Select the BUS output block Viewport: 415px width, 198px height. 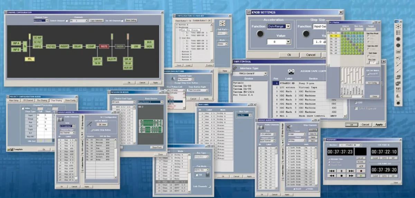tap(149, 42)
